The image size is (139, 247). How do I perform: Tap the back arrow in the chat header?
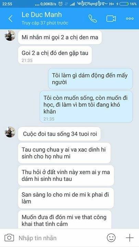[11, 19]
